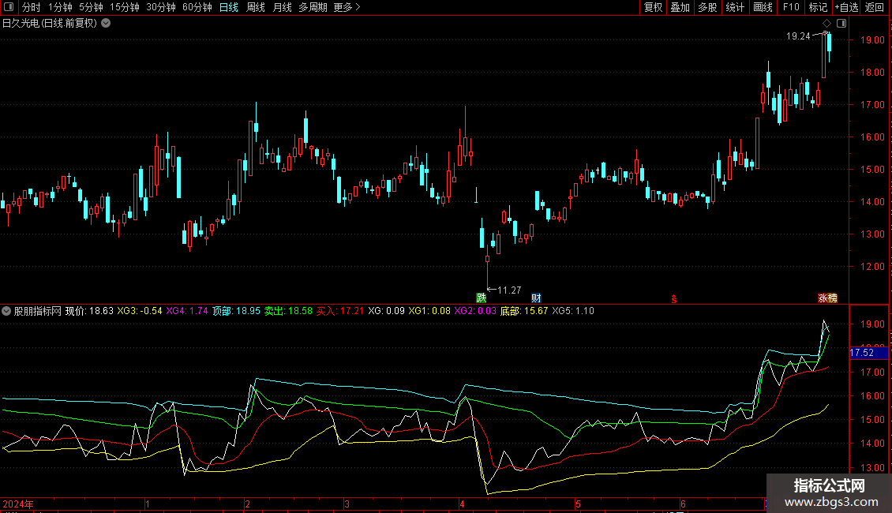This screenshot has width=892, height=513.
Task: Toggle the left panel icon in top bar
Action: coord(9,7)
